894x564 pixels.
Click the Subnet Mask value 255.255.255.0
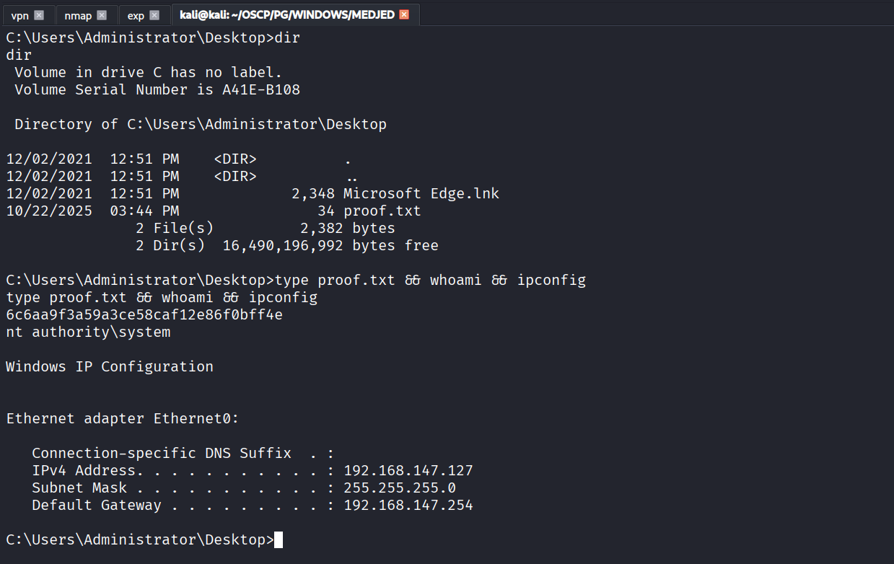point(400,488)
